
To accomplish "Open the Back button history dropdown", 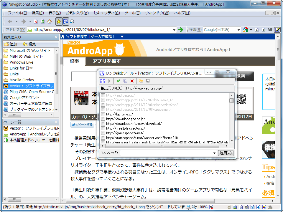I will pyautogui.click(x=17, y=21).
